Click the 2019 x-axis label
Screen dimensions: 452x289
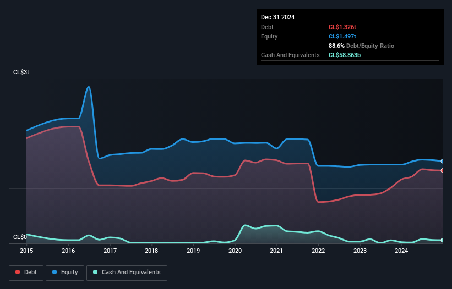(193, 251)
